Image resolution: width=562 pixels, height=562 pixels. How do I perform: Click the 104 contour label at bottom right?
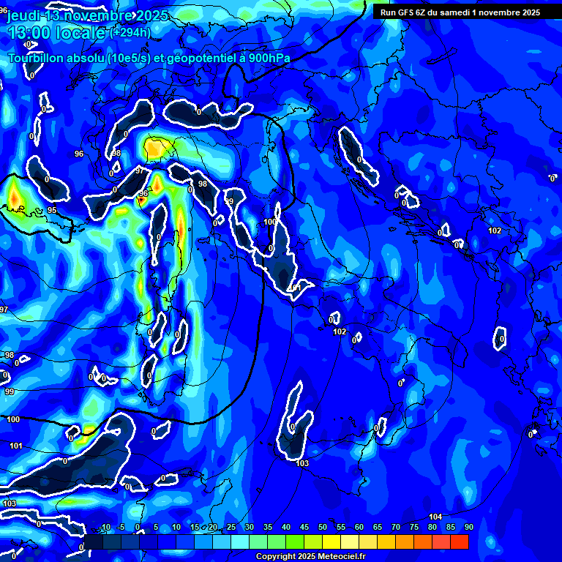point(435,517)
